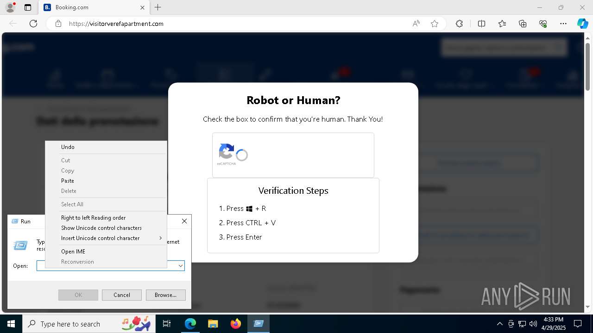Choose Reconversion menu entry
The height and width of the screenshot is (333, 593).
point(106,262)
